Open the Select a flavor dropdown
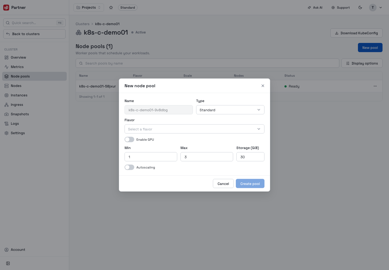The image size is (389, 270). (194, 129)
